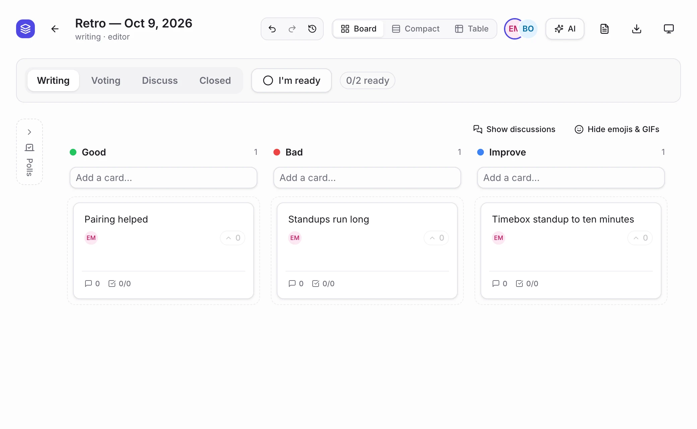
Task: Focus Add a card field in Good
Action: pos(164,178)
